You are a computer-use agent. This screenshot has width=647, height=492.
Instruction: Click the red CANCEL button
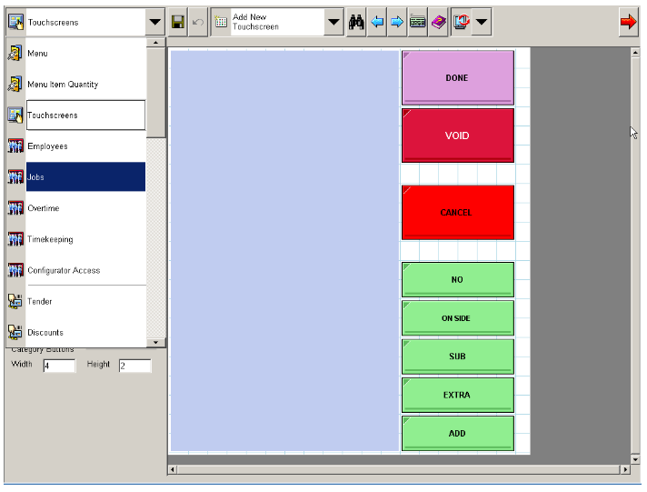point(458,212)
